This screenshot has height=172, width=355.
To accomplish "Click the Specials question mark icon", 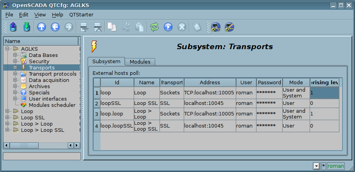I will click(x=23, y=92).
